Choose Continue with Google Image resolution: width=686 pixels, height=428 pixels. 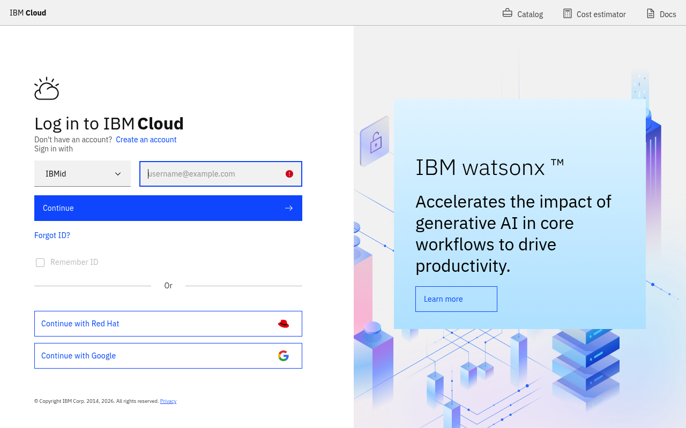(x=168, y=356)
